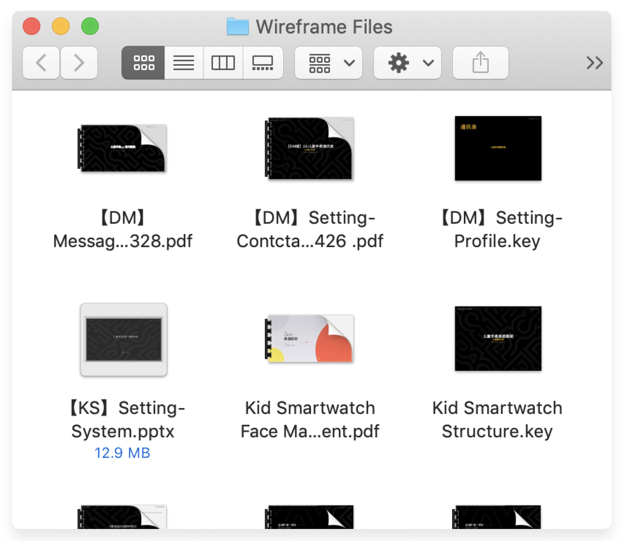The width and height of the screenshot is (640, 541).
Task: Switch to gallery view
Action: 263,63
